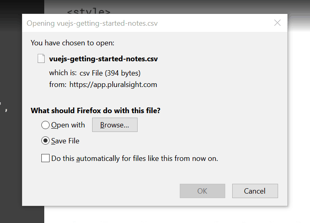Click the Save File label text
This screenshot has width=310, height=223.
pyautogui.click(x=65, y=141)
